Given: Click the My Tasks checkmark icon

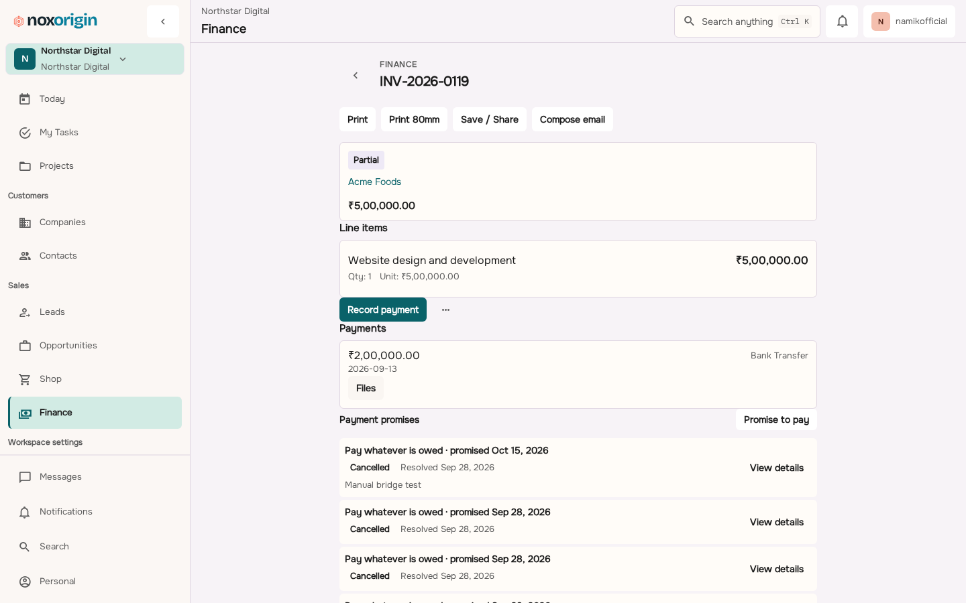Looking at the screenshot, I should click(x=25, y=133).
